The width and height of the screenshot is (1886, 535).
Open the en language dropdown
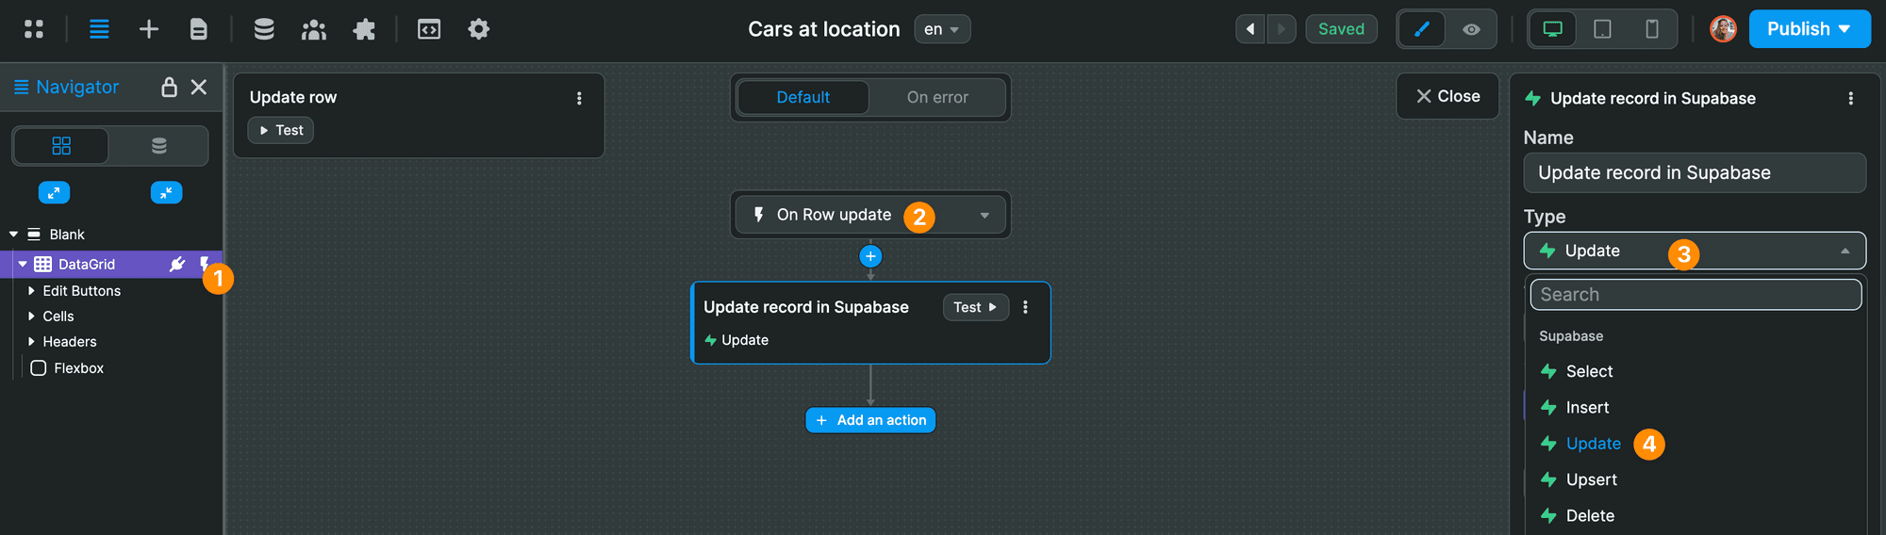942,29
